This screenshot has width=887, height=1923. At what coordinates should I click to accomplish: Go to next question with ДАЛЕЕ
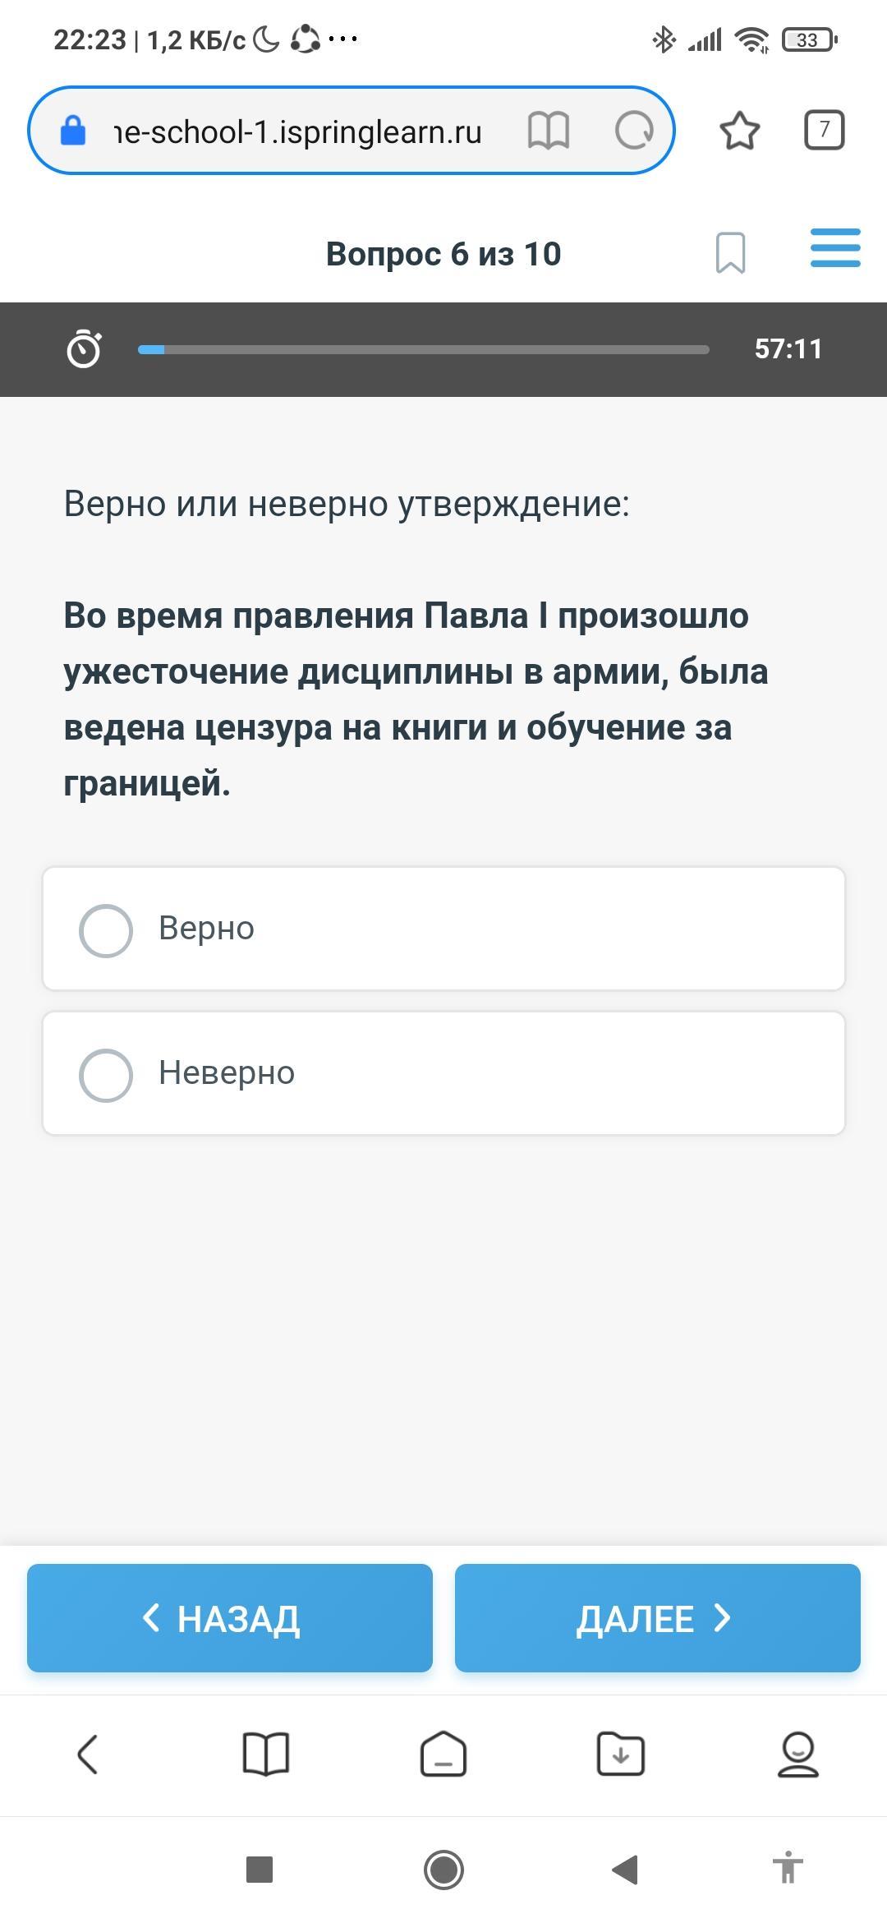[x=657, y=1618]
